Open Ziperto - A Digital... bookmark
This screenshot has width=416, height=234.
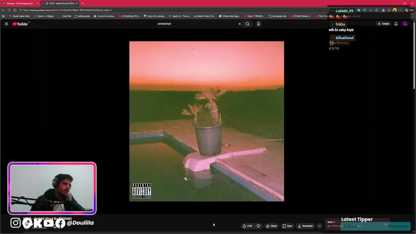click(45, 16)
